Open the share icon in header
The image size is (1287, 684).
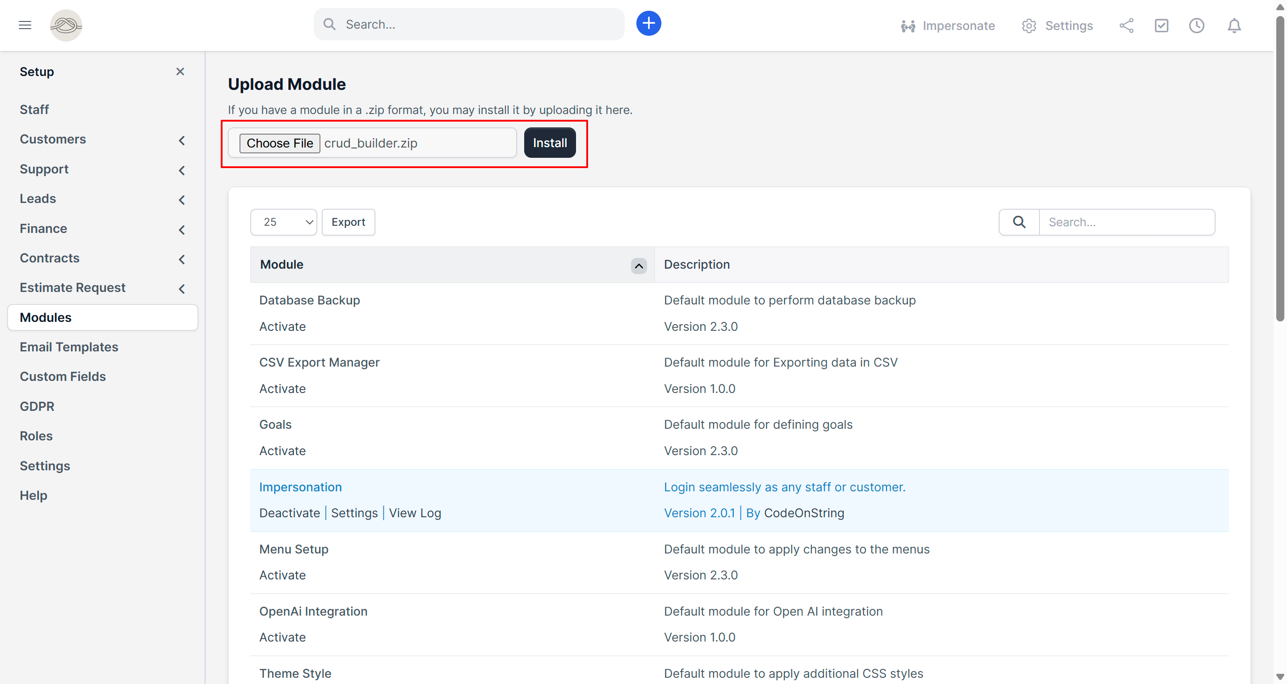(1126, 25)
